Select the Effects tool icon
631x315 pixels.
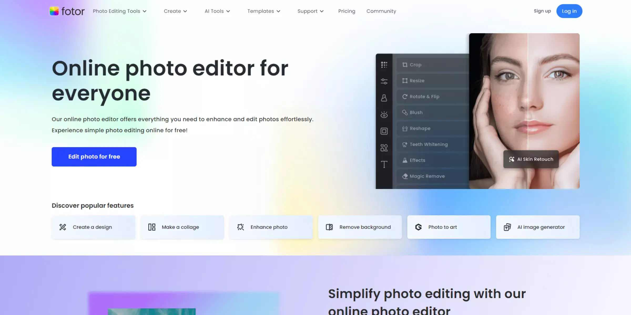pyautogui.click(x=404, y=160)
